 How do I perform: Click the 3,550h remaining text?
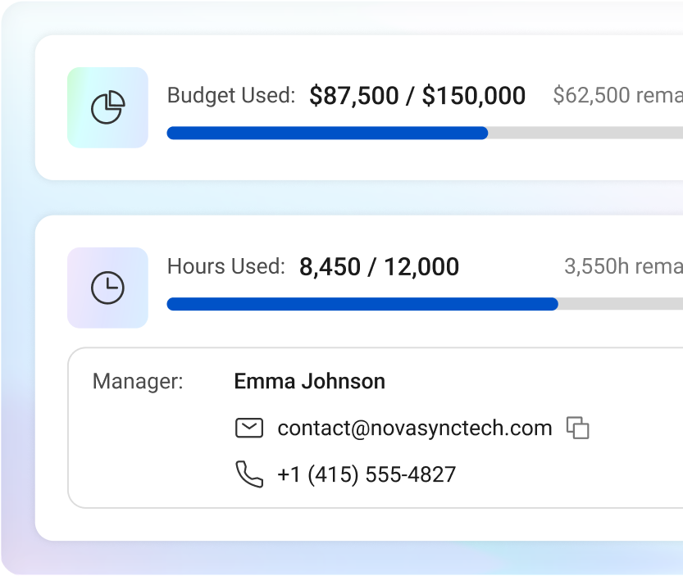pyautogui.click(x=623, y=266)
